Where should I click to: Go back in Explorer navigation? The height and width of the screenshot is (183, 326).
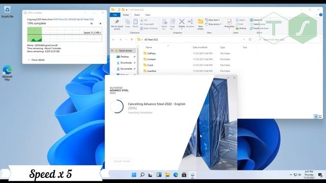[x=114, y=40]
